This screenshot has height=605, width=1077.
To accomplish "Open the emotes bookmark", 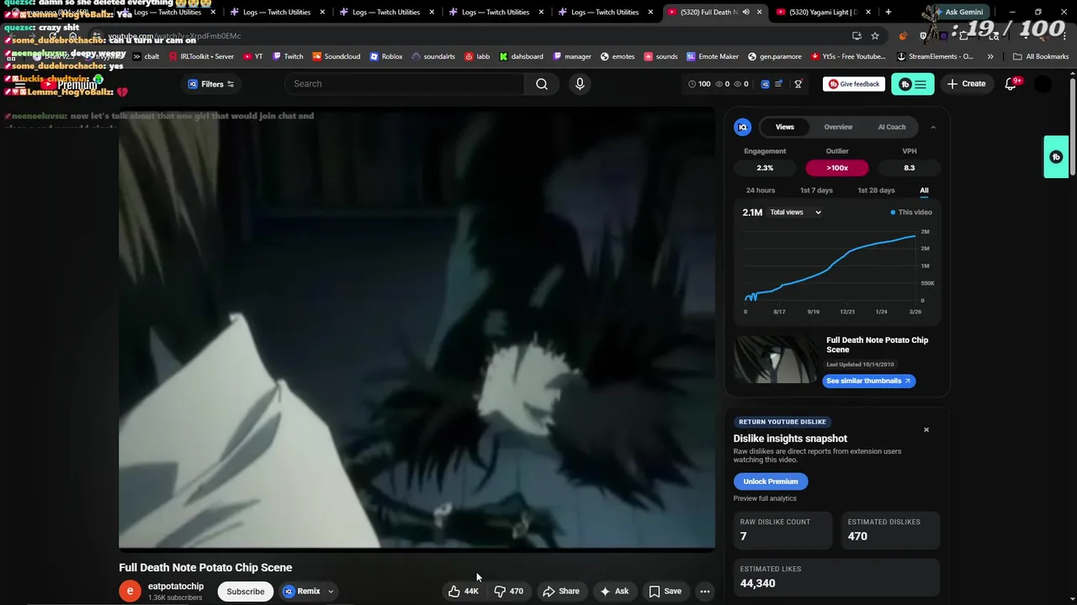I will [617, 56].
